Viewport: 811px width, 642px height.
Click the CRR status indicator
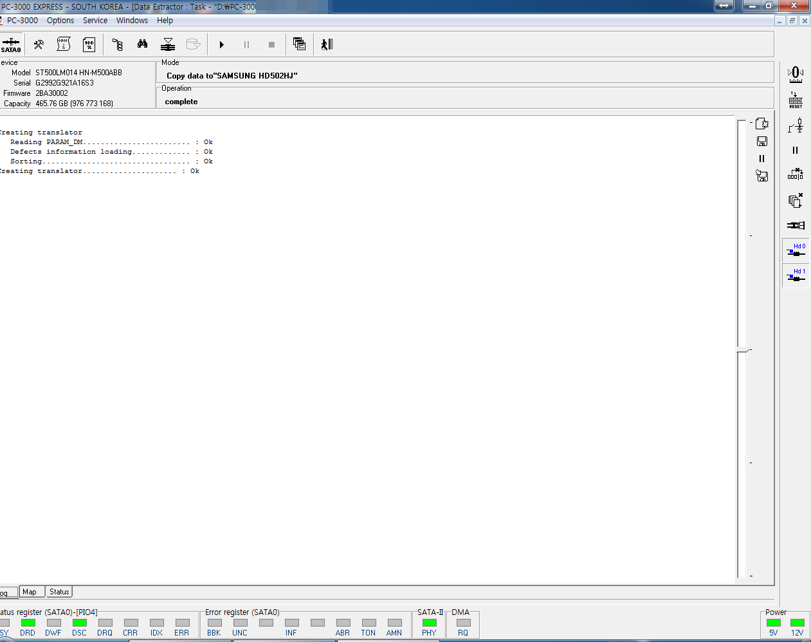(131, 623)
